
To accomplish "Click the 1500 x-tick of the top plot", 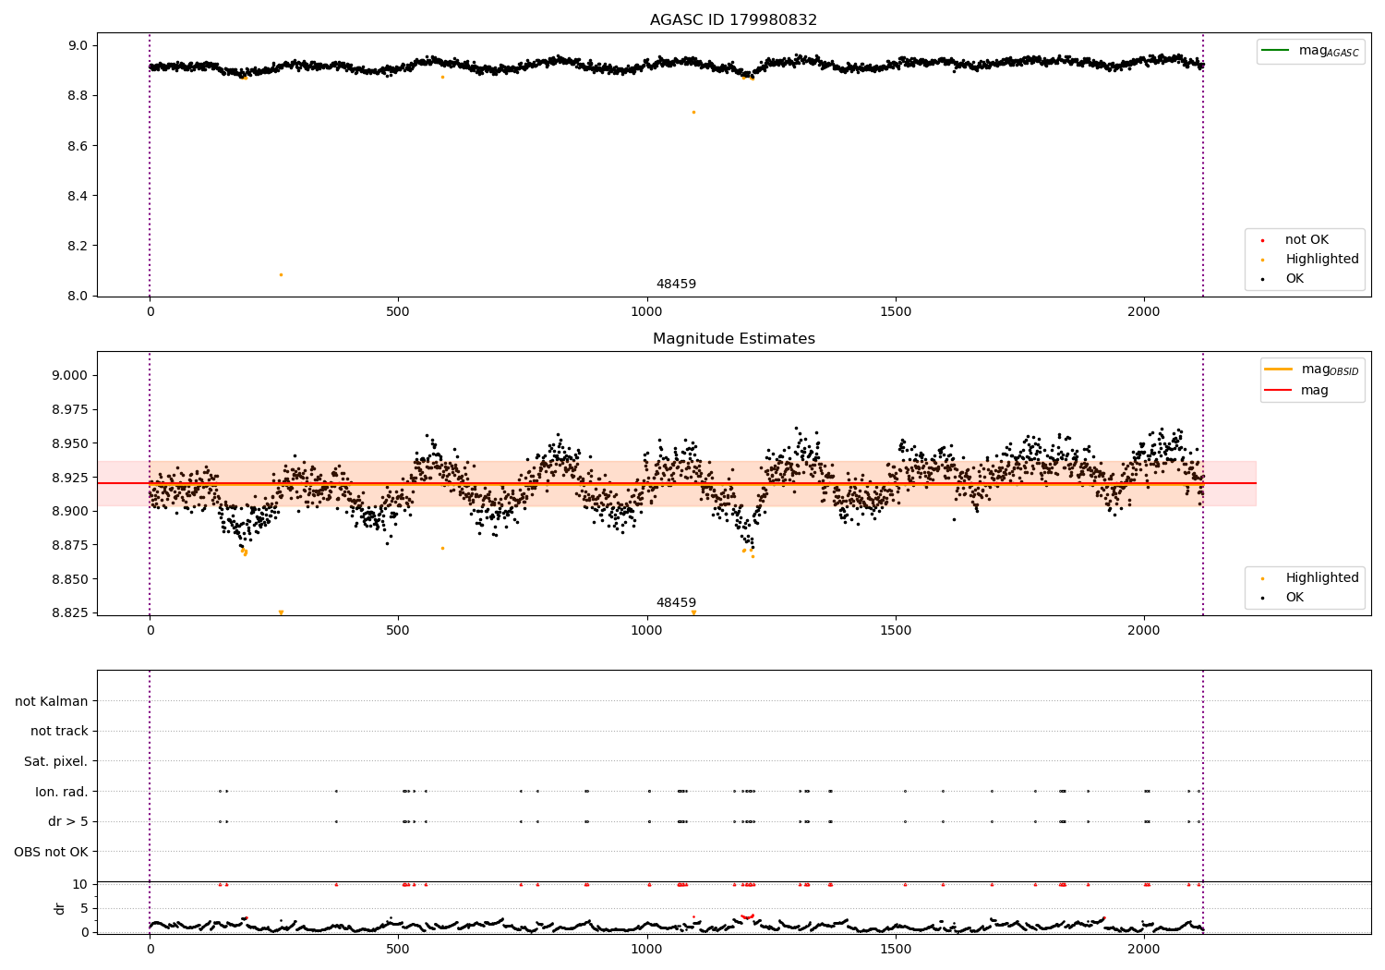I will click(896, 312).
